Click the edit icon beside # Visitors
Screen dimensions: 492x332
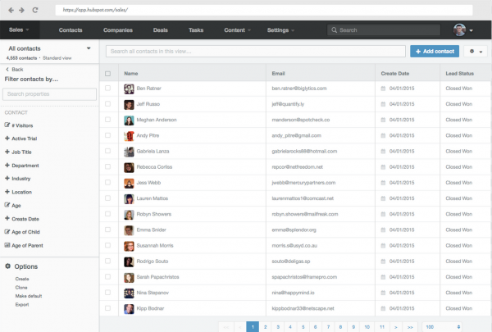[7, 125]
